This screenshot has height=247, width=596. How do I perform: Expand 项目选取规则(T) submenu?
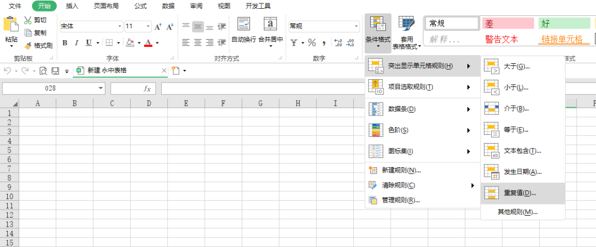point(423,87)
